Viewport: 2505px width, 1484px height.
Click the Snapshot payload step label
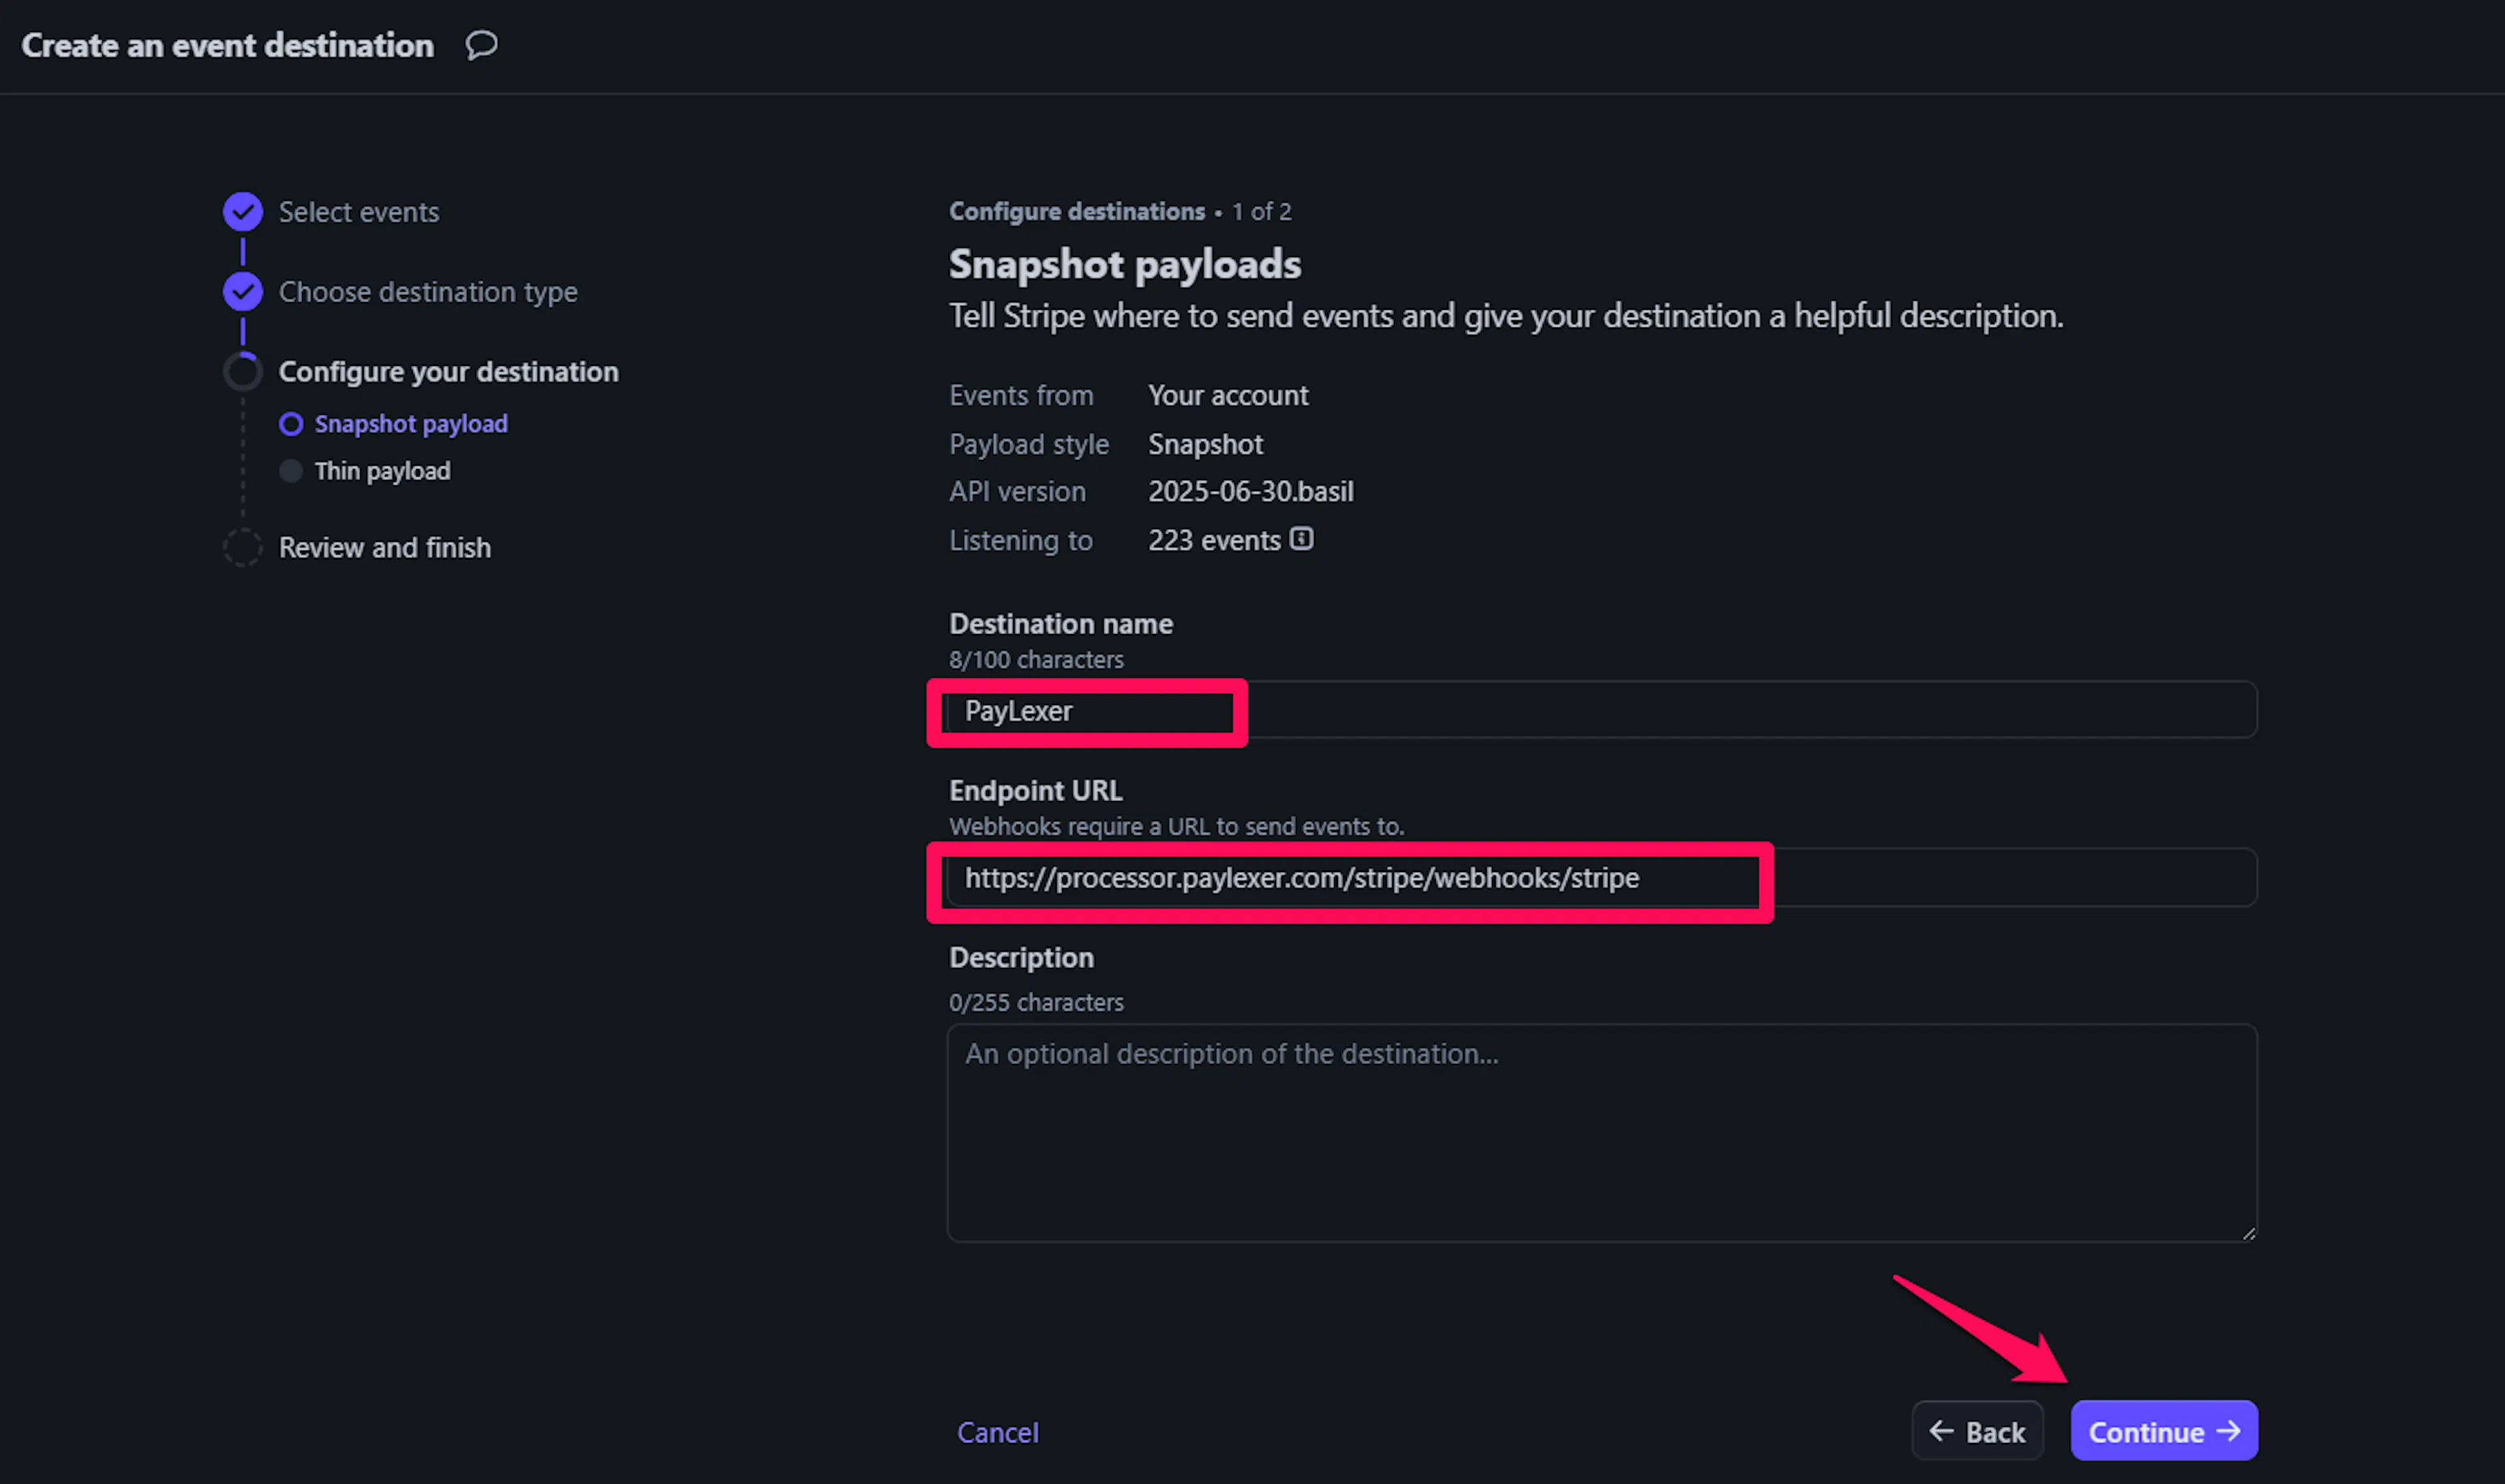tap(410, 424)
